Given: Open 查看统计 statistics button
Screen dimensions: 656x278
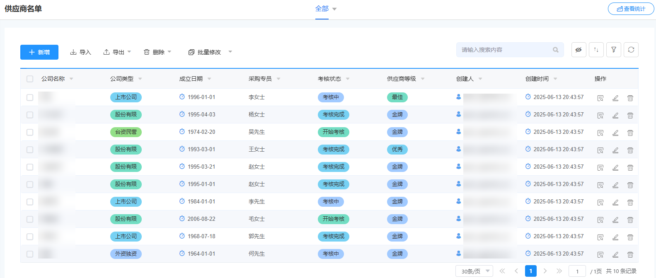Looking at the screenshot, I should click(x=631, y=9).
